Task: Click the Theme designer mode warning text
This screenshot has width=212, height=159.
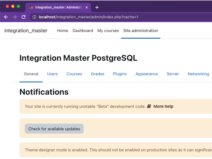Action: [x=119, y=150]
